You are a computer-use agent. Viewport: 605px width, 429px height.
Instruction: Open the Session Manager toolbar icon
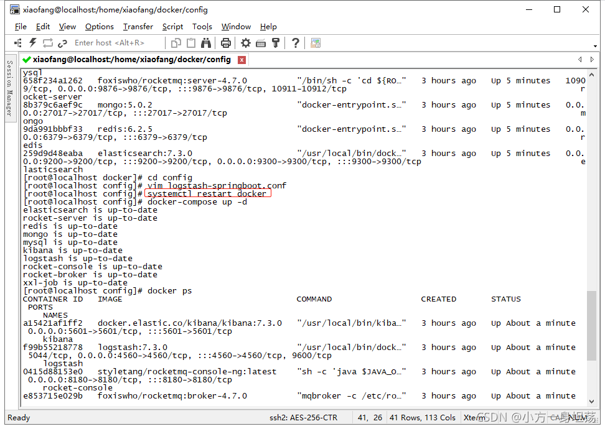18,43
